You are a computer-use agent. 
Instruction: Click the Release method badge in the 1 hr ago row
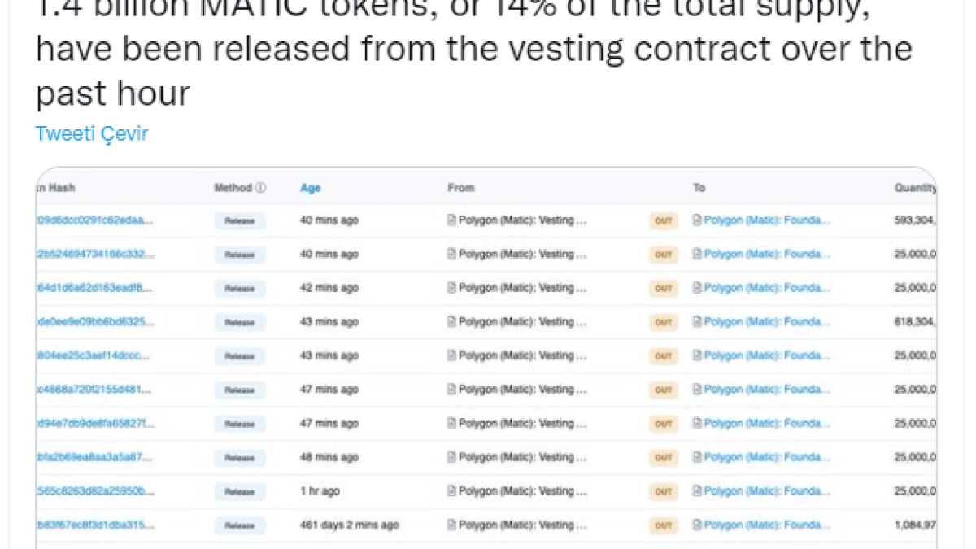tap(240, 492)
